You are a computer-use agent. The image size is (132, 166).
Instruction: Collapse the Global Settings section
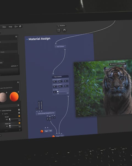(x=1, y=111)
